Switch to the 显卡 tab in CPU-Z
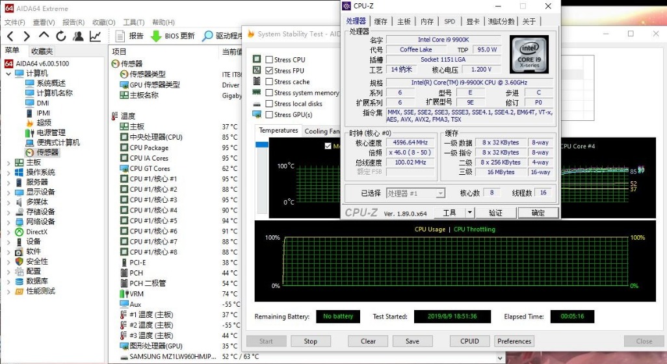The width and height of the screenshot is (667, 364). [473, 21]
